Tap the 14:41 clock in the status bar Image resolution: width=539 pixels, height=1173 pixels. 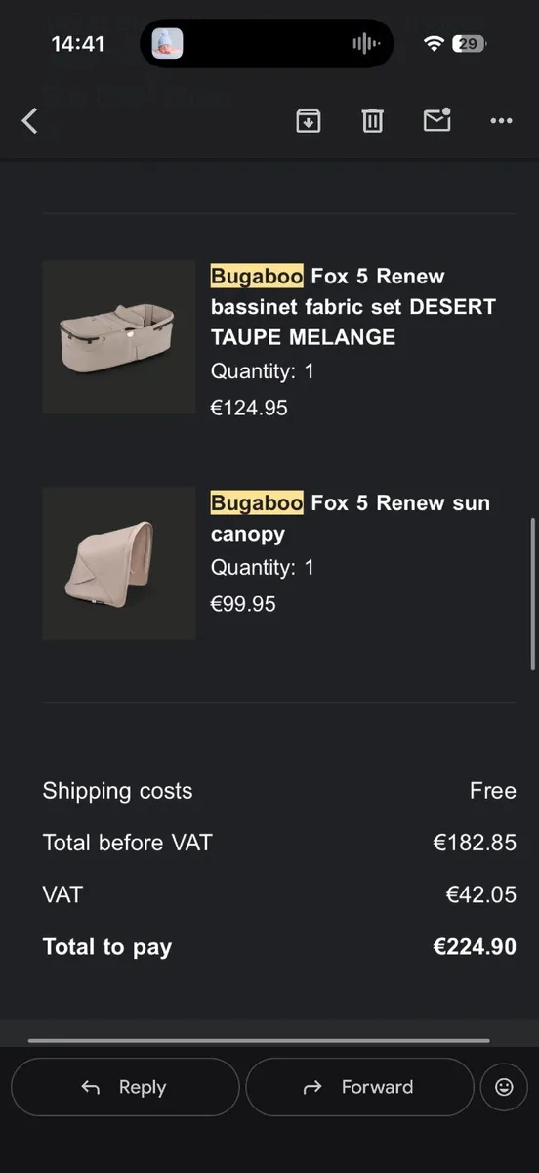(x=77, y=44)
